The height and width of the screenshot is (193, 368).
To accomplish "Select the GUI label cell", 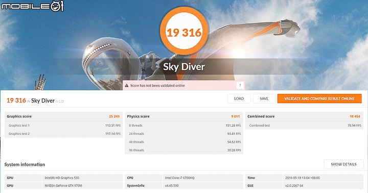I will coord(264,185).
